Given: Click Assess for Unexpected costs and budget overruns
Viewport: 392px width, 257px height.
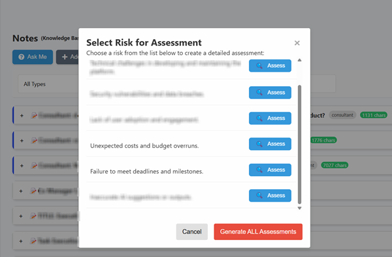Looking at the screenshot, I should click(x=270, y=144).
